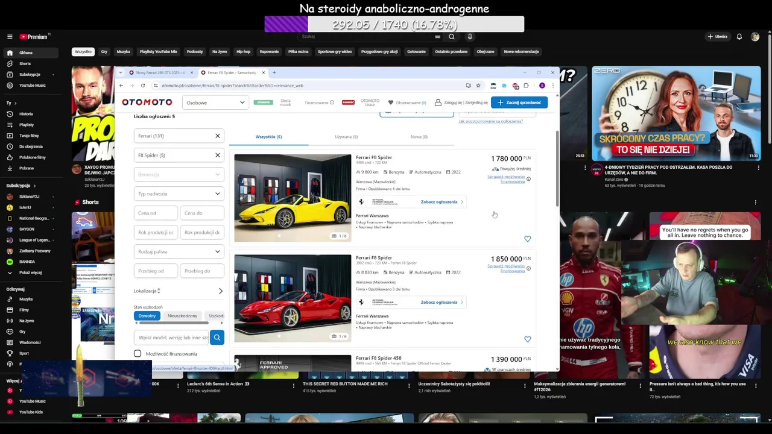
Task: Click Zaloguj się login link
Action: click(x=454, y=102)
